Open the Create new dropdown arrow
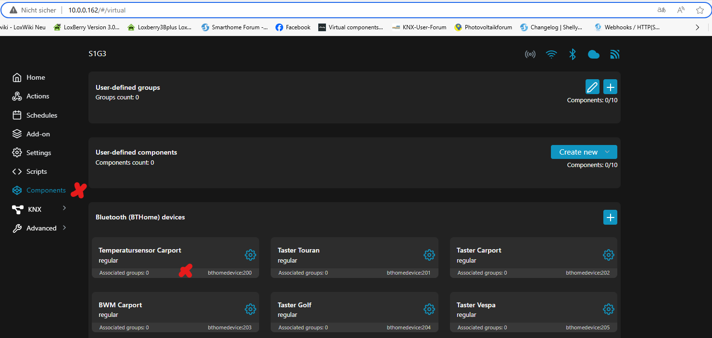This screenshot has width=712, height=338. click(x=607, y=152)
